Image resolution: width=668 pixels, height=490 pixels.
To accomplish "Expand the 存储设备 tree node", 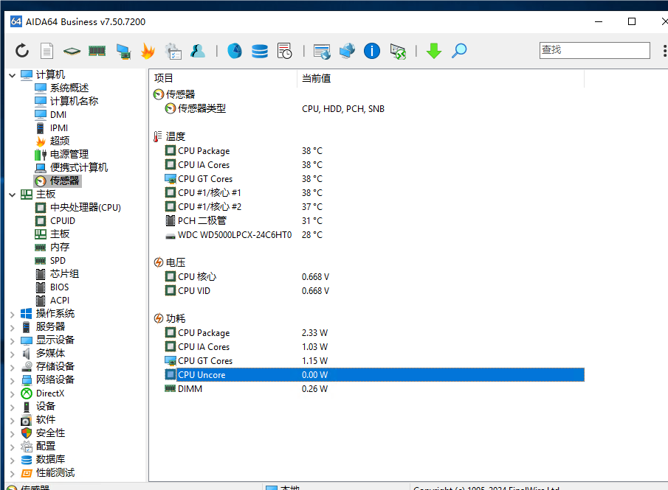I will 12,367.
